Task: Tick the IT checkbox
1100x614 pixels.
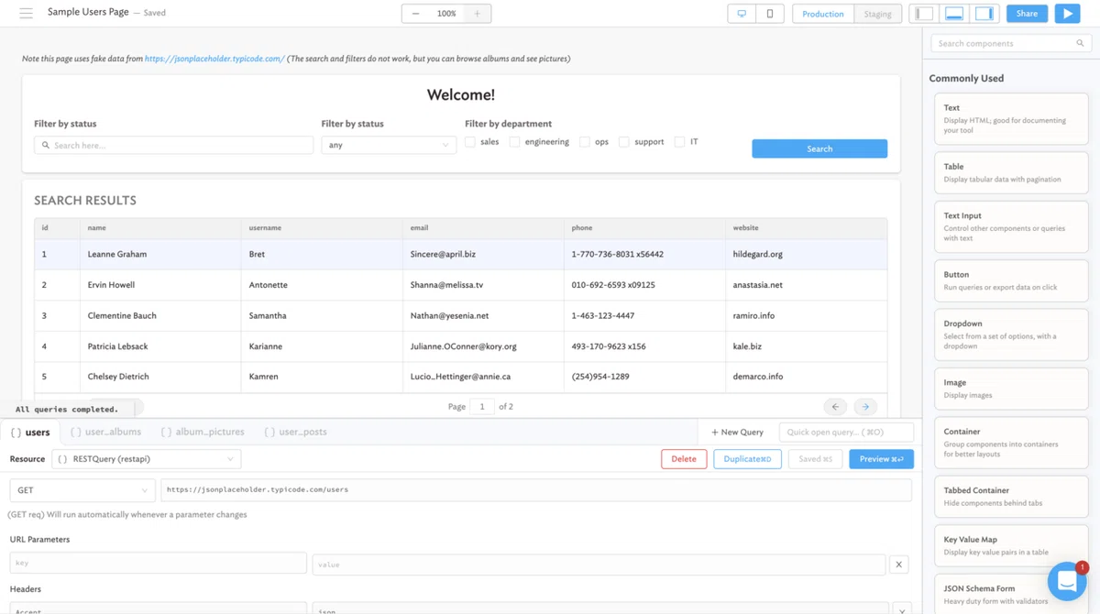Action: point(679,142)
